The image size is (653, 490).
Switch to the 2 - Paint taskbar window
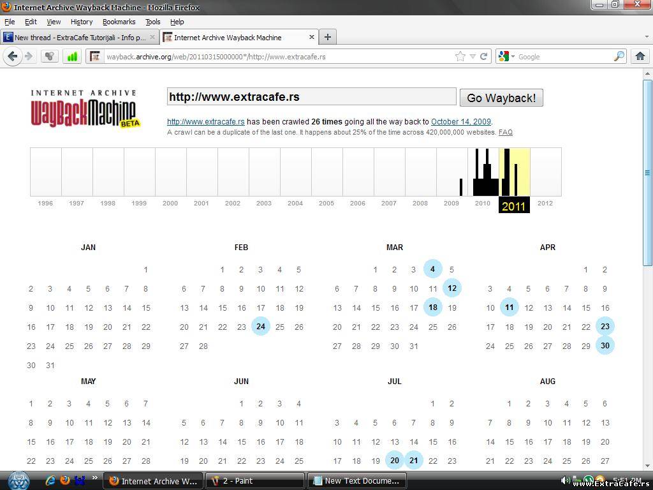(x=255, y=481)
